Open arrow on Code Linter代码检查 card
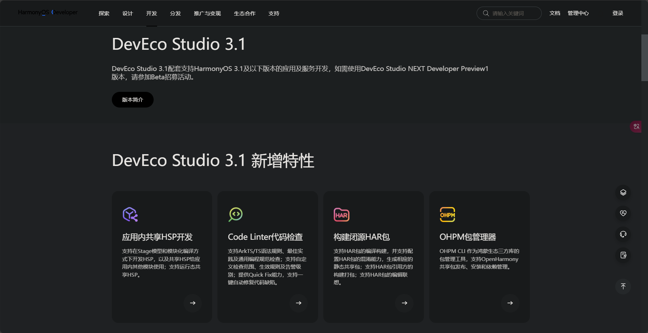Viewport: 648px width, 333px height. pos(299,303)
